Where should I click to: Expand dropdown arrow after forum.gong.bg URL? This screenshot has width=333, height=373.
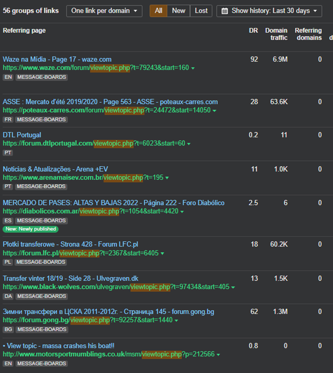point(177,321)
